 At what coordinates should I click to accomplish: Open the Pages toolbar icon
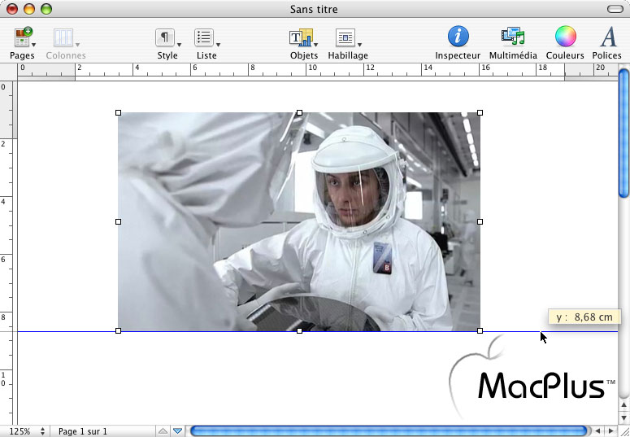pyautogui.click(x=23, y=37)
